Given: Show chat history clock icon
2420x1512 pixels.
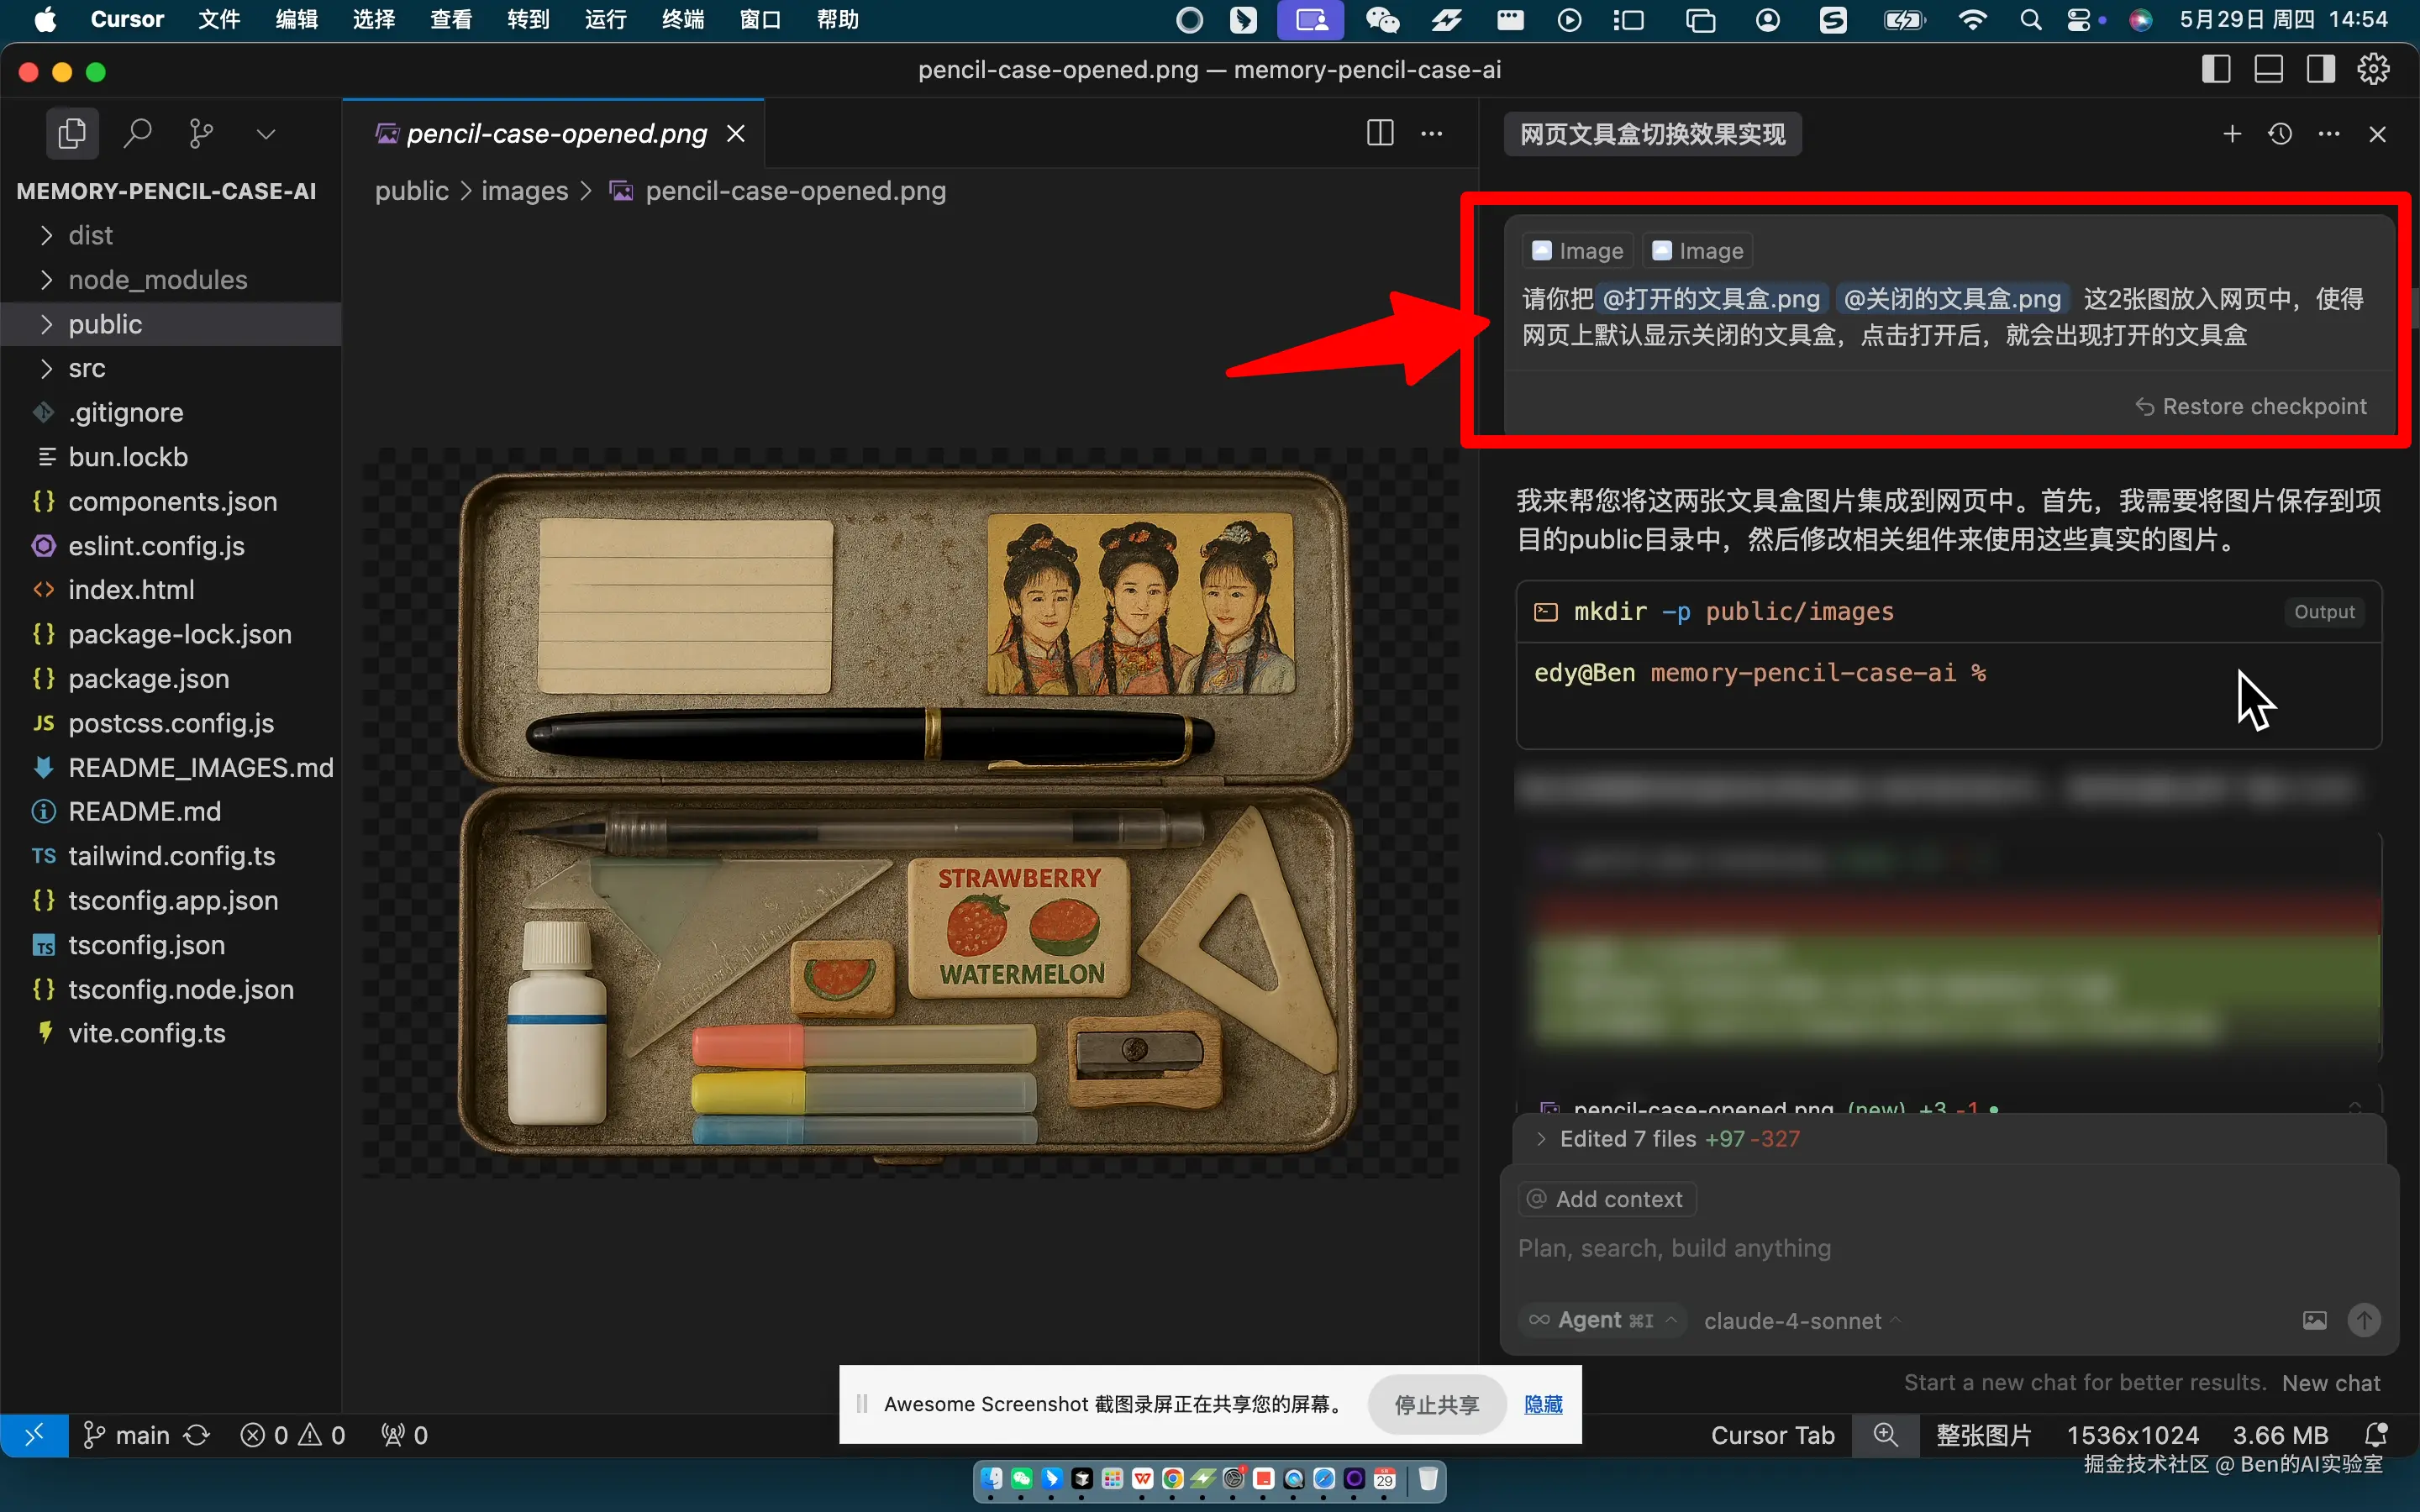Looking at the screenshot, I should 2280,134.
